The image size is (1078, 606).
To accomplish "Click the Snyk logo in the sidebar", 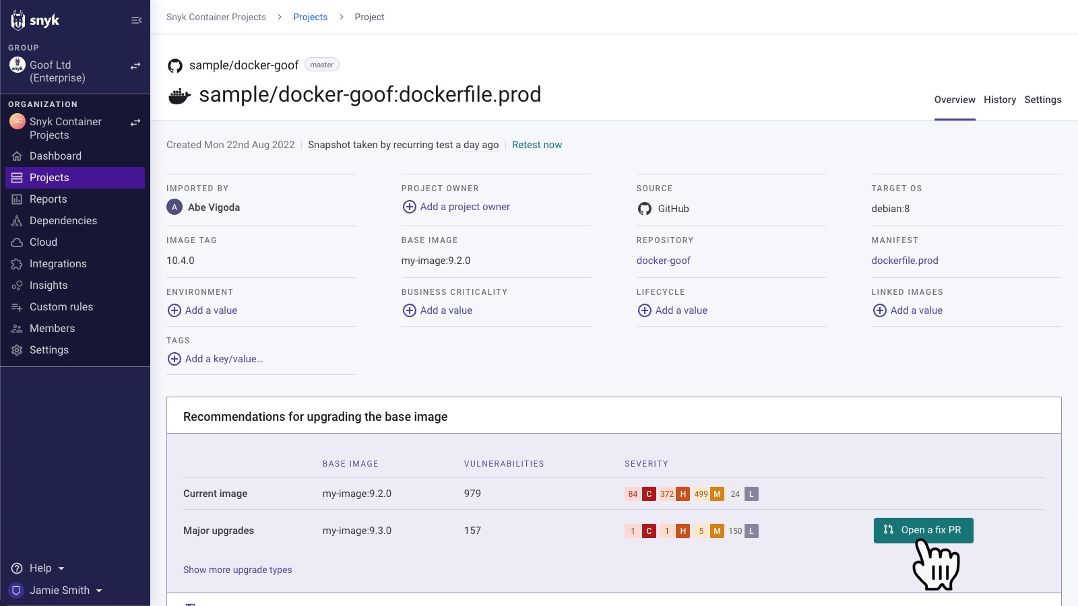I will (x=35, y=20).
